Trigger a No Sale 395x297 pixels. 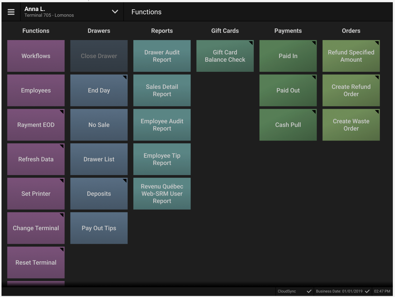click(99, 125)
